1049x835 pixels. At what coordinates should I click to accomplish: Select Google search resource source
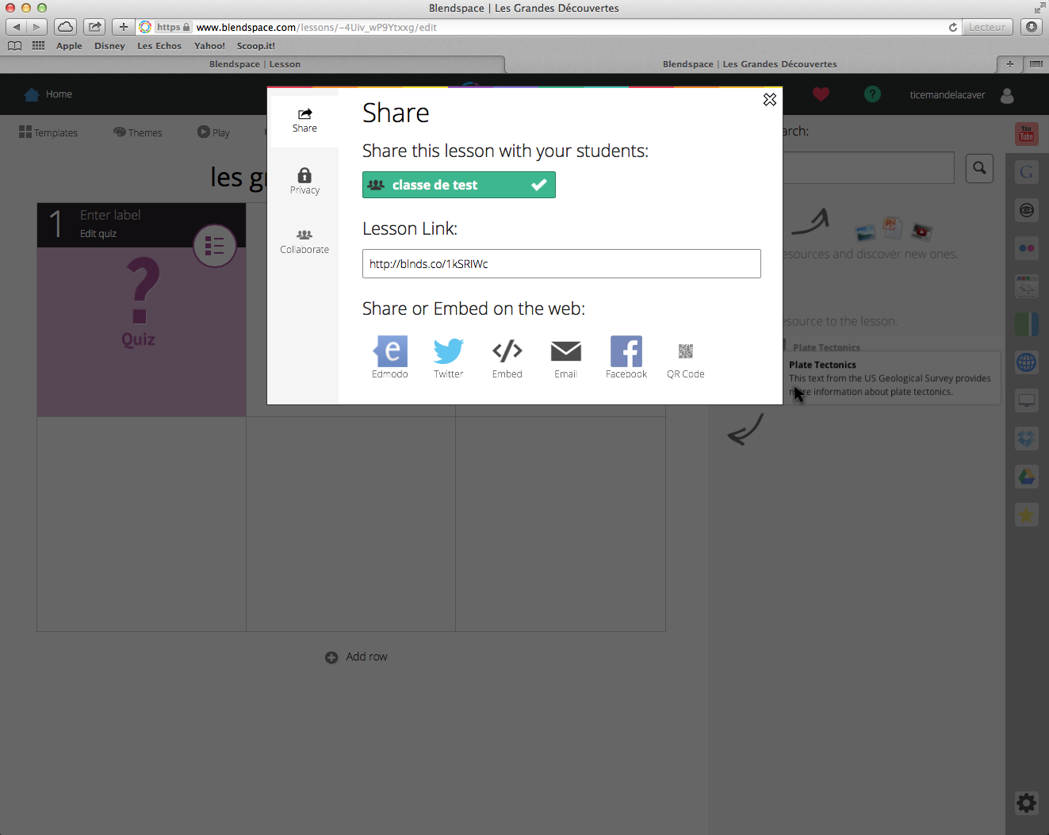(1027, 171)
